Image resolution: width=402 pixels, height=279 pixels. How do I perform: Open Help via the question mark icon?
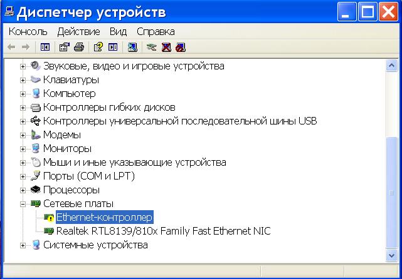tap(98, 47)
